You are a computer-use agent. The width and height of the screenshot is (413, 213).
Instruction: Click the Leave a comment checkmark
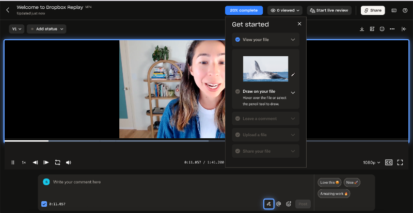tap(237, 119)
